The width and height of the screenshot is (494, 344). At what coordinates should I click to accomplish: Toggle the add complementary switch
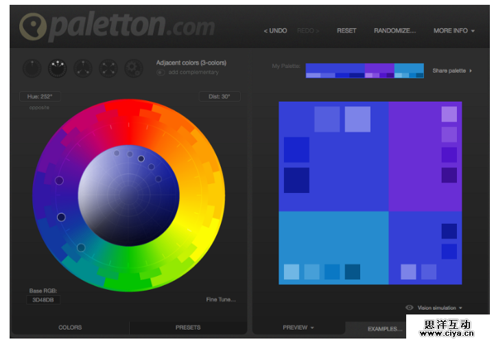click(161, 72)
